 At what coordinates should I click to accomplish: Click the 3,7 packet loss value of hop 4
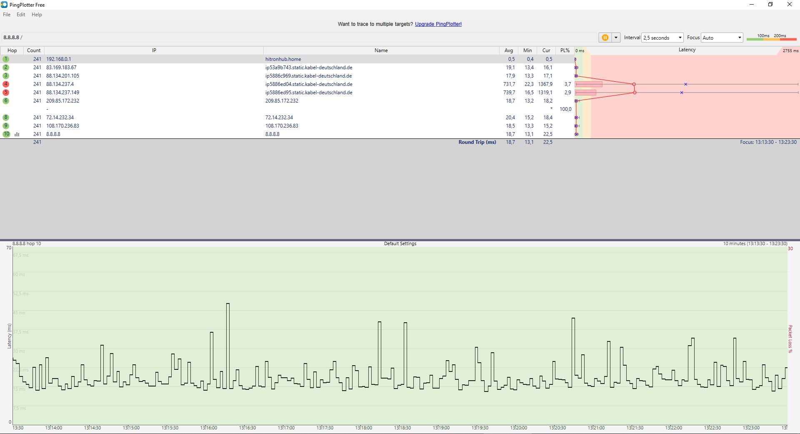click(x=567, y=84)
